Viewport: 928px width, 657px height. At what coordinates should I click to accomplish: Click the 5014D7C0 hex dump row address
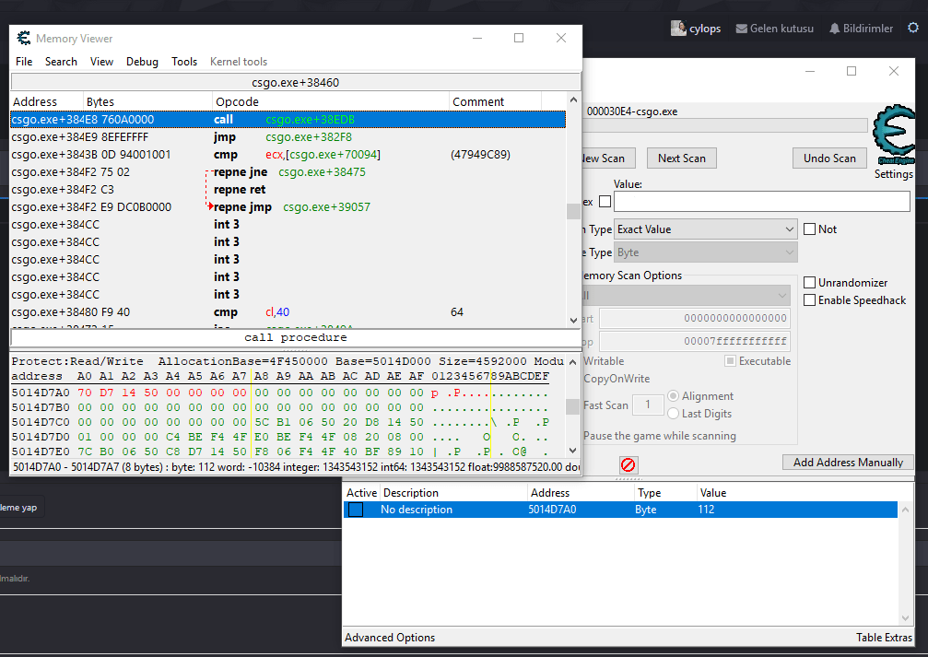[x=41, y=422]
